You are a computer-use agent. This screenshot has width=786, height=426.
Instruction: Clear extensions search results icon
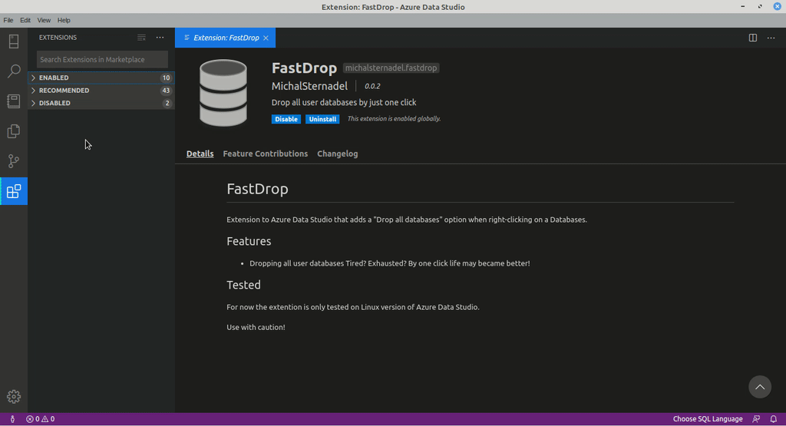tap(141, 38)
